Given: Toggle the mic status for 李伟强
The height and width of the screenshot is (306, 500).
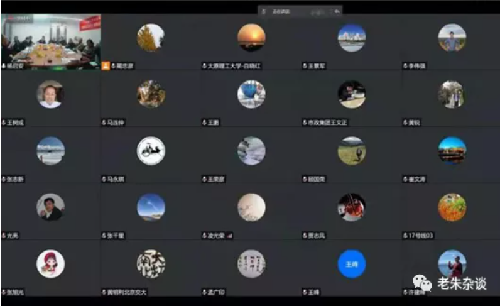Looking at the screenshot, I should (405, 65).
